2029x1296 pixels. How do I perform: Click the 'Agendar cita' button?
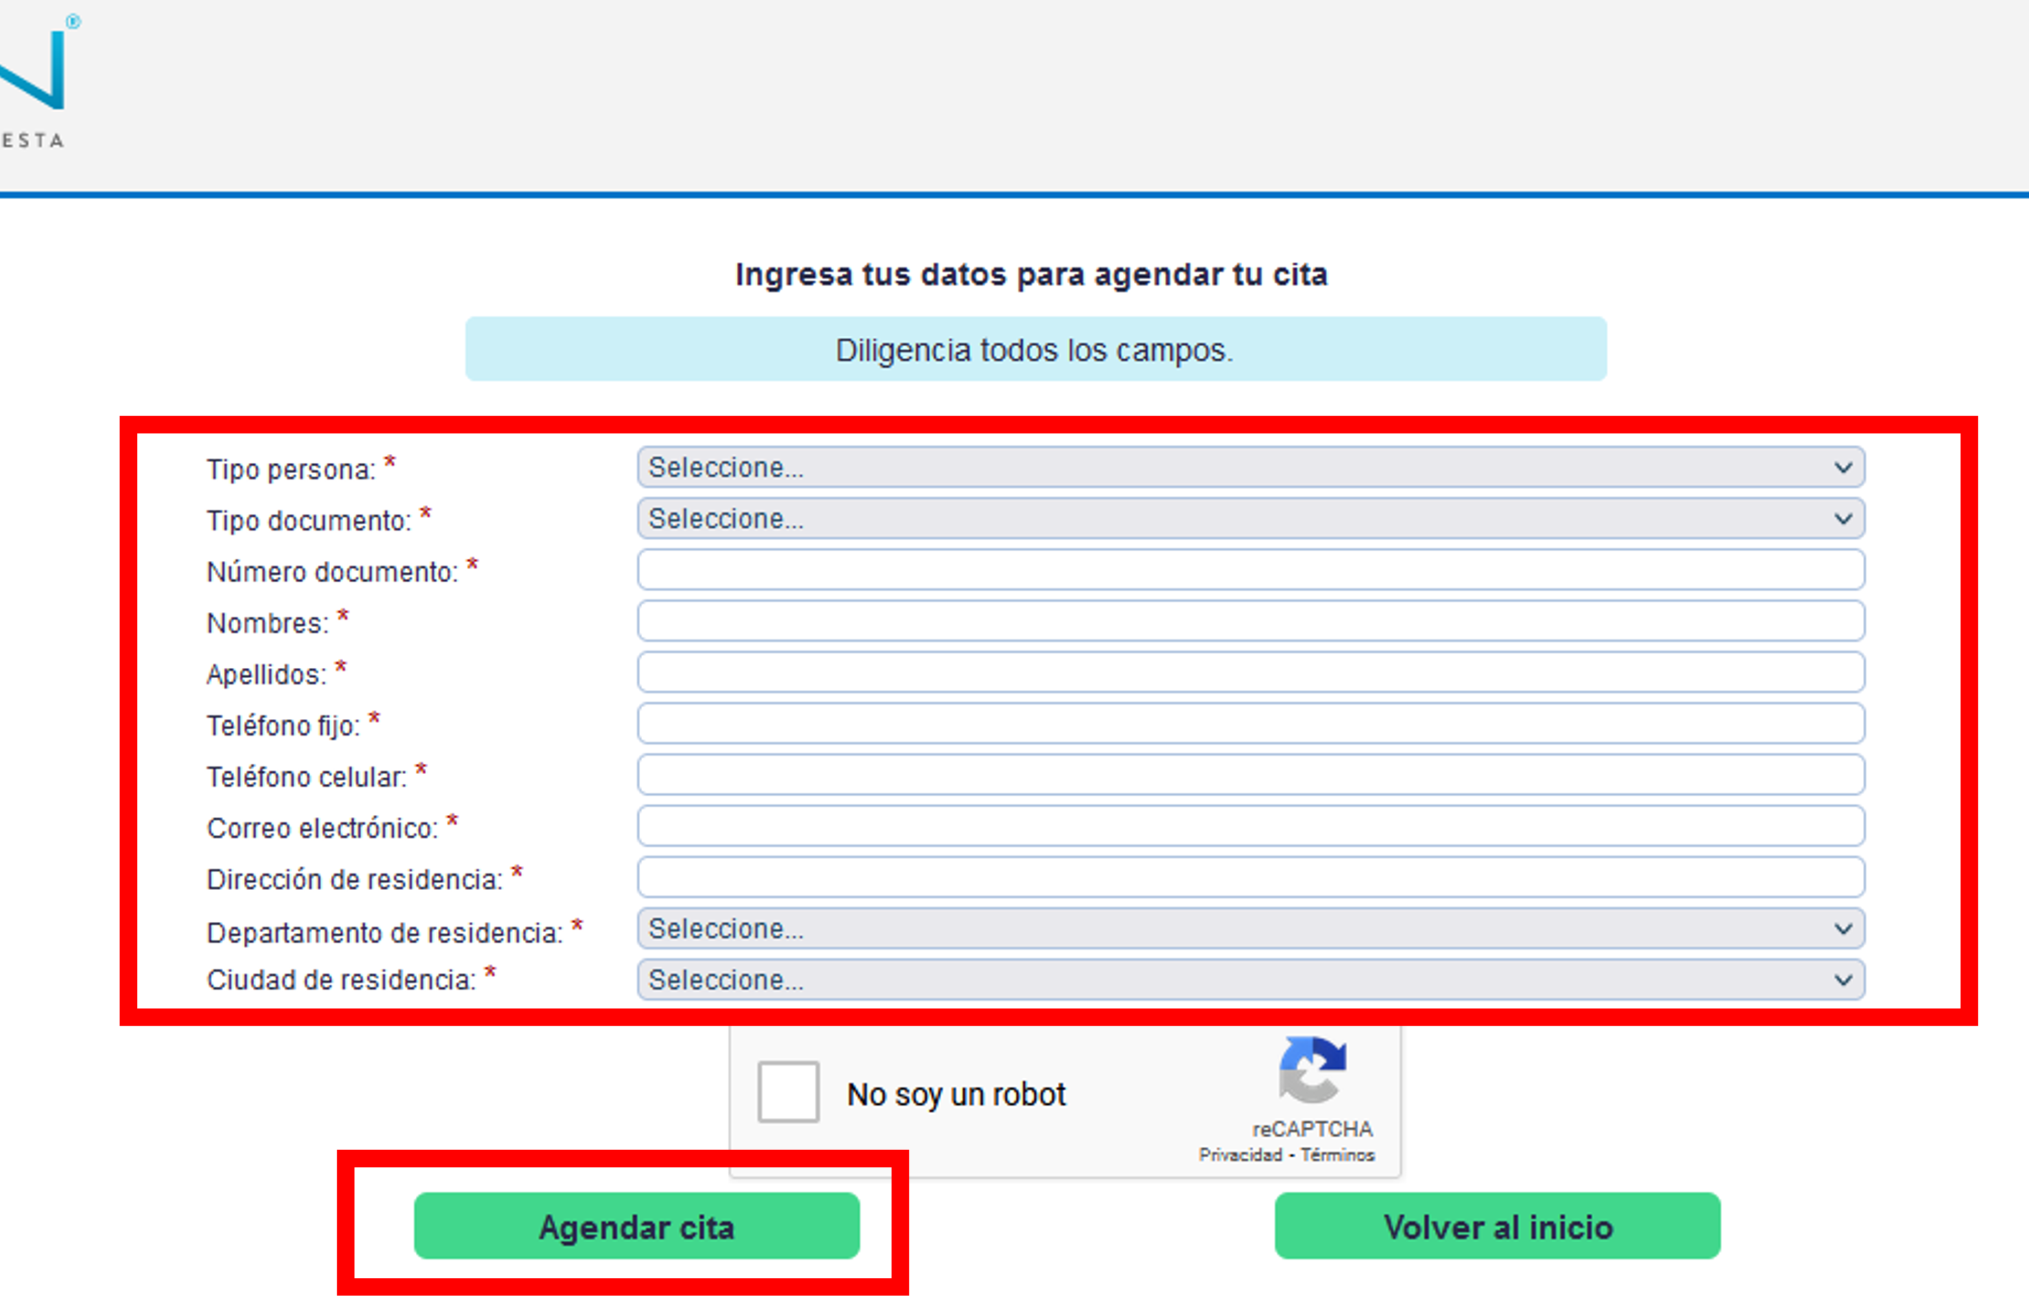(636, 1227)
